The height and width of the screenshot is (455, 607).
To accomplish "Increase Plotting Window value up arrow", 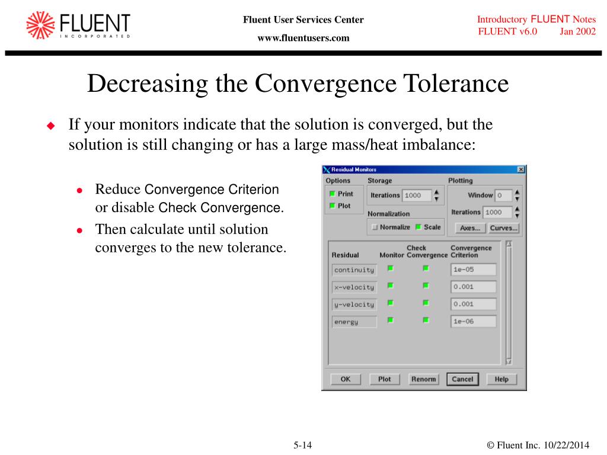I will (517, 192).
